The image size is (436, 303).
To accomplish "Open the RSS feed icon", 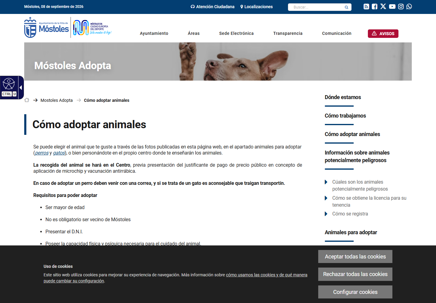I will [x=366, y=7].
